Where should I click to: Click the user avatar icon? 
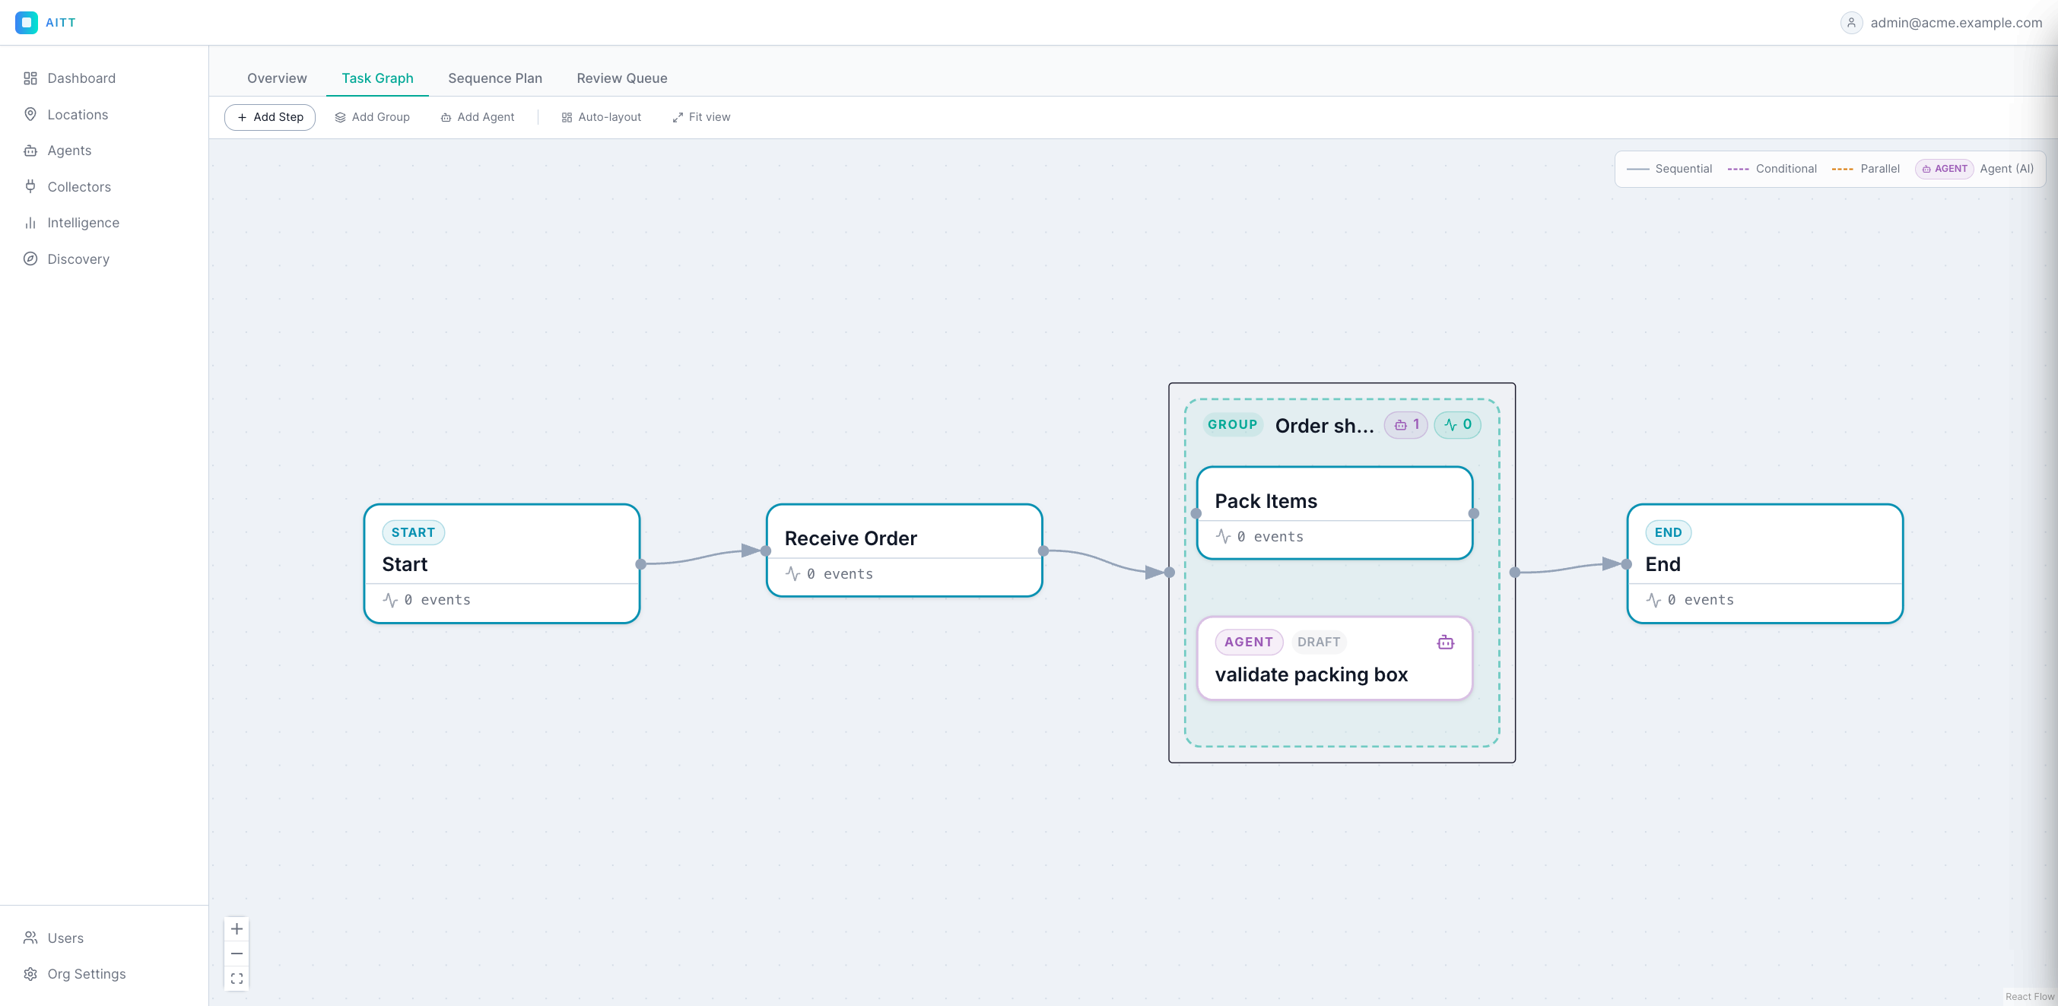pyautogui.click(x=1851, y=22)
